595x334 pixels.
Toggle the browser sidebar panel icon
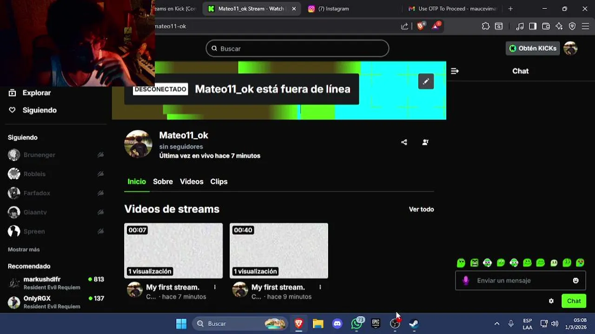pyautogui.click(x=533, y=26)
